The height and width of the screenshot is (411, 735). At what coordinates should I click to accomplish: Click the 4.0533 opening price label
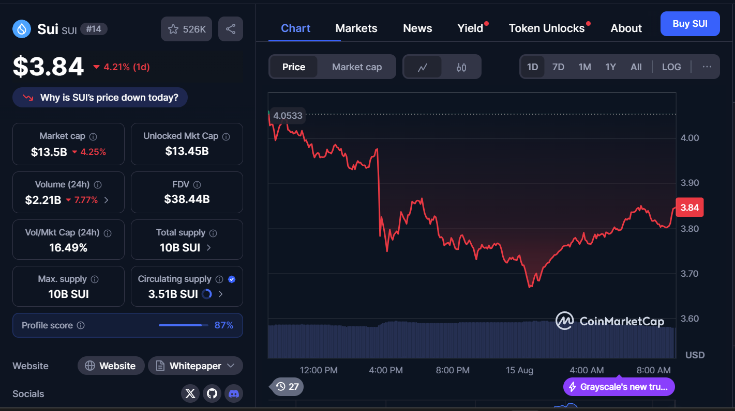pos(288,116)
